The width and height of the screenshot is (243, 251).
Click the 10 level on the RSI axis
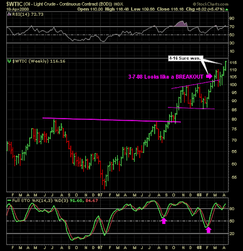[232, 51]
